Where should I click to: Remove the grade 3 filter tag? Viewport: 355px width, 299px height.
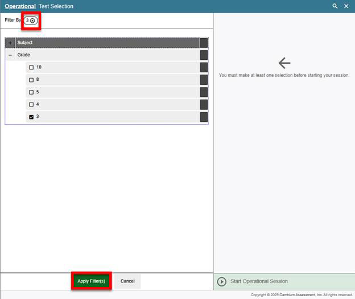click(x=32, y=21)
